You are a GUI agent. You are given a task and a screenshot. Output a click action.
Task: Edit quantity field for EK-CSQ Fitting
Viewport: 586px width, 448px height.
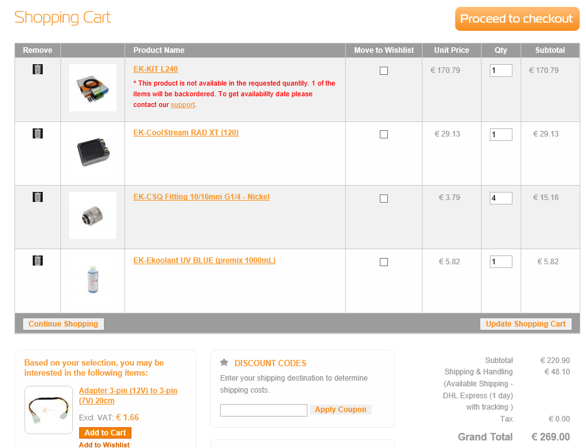500,198
